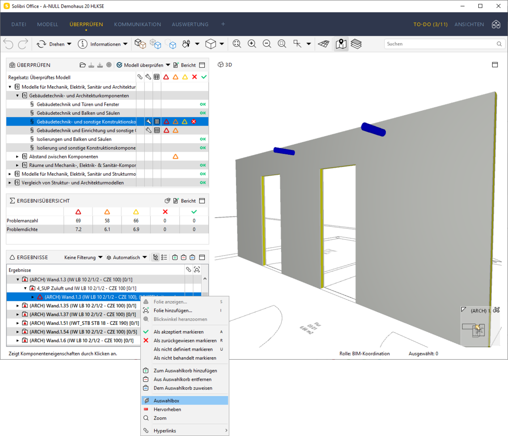Click the pie chart icon in Ergebnisübersicht
The image size is (508, 436).
point(167,201)
